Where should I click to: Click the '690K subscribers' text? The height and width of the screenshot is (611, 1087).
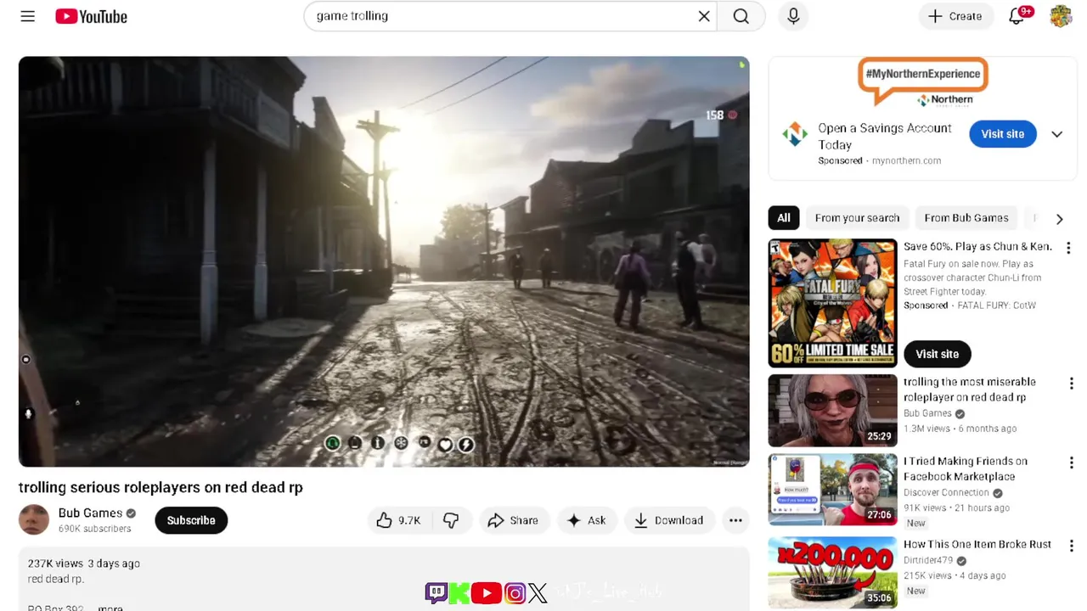pos(94,529)
